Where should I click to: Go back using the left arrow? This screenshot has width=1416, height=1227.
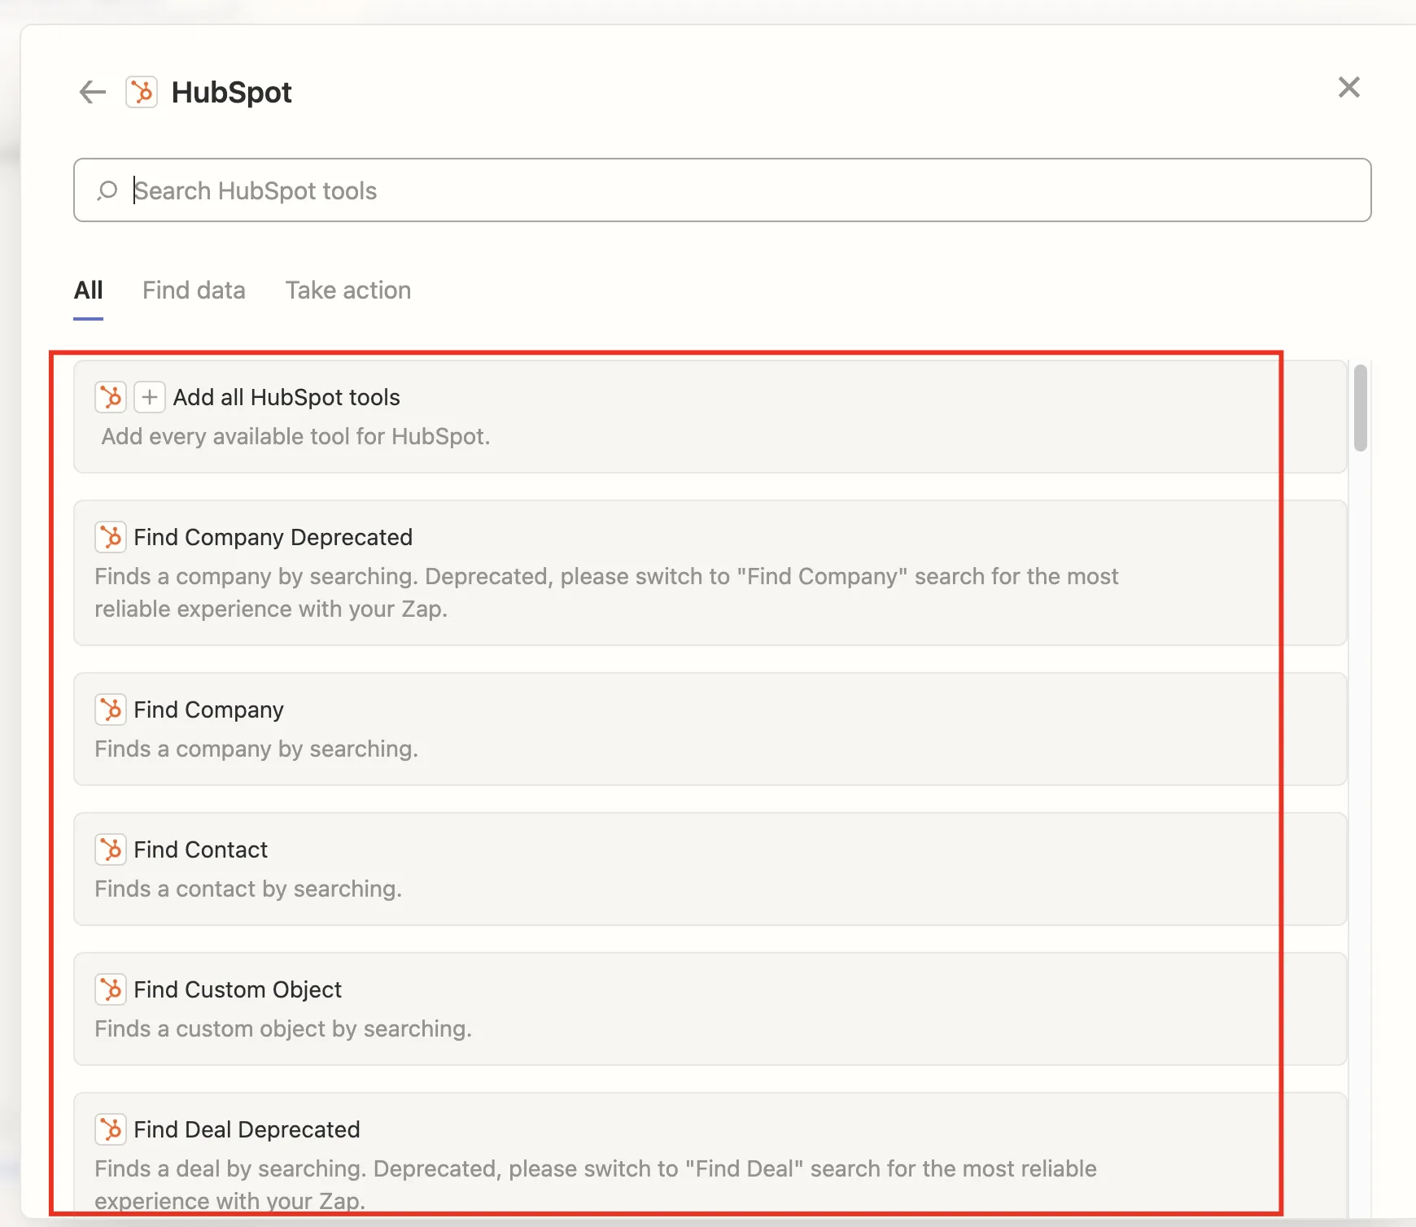click(93, 92)
